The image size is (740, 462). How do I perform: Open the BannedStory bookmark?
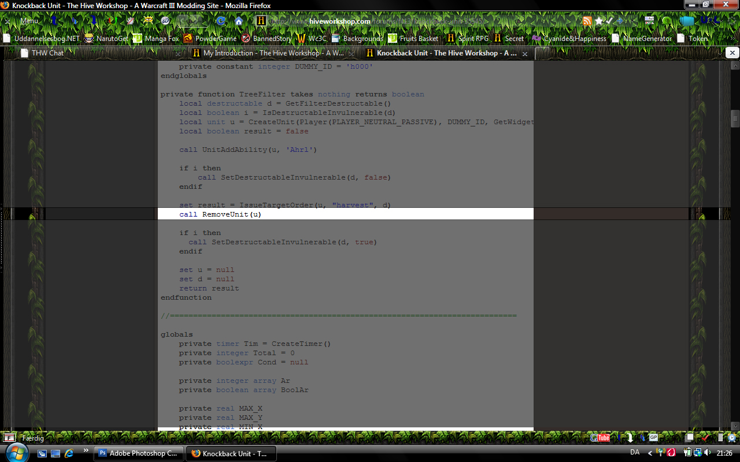[x=267, y=39]
